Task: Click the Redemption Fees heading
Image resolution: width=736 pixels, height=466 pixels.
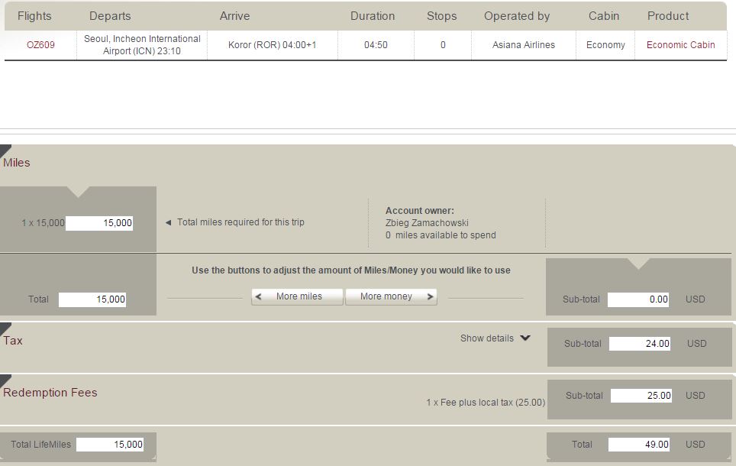Action: tap(50, 393)
